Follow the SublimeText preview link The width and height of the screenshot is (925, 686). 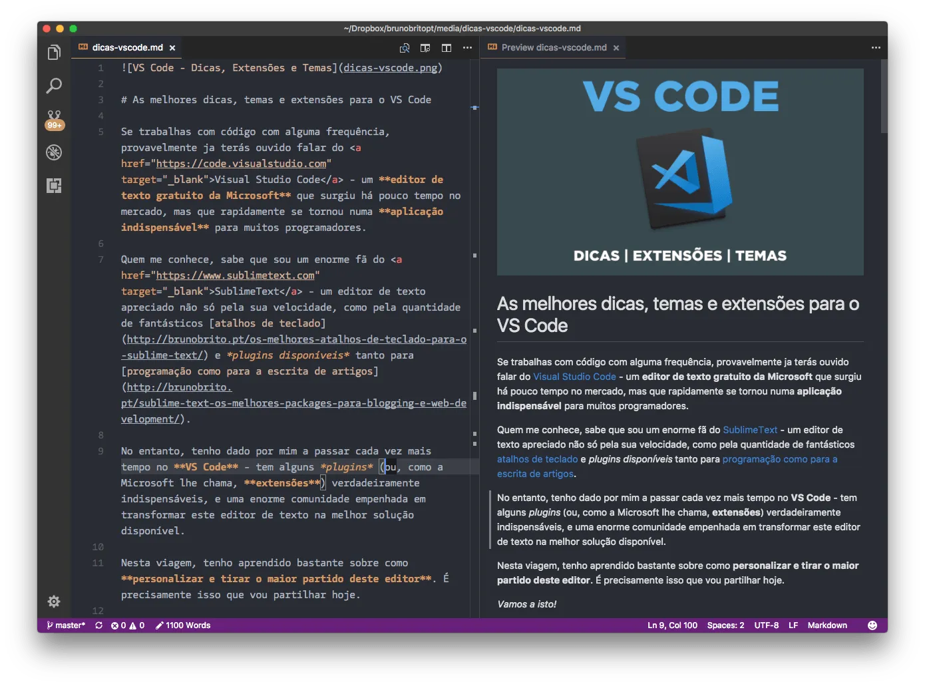pyautogui.click(x=750, y=430)
